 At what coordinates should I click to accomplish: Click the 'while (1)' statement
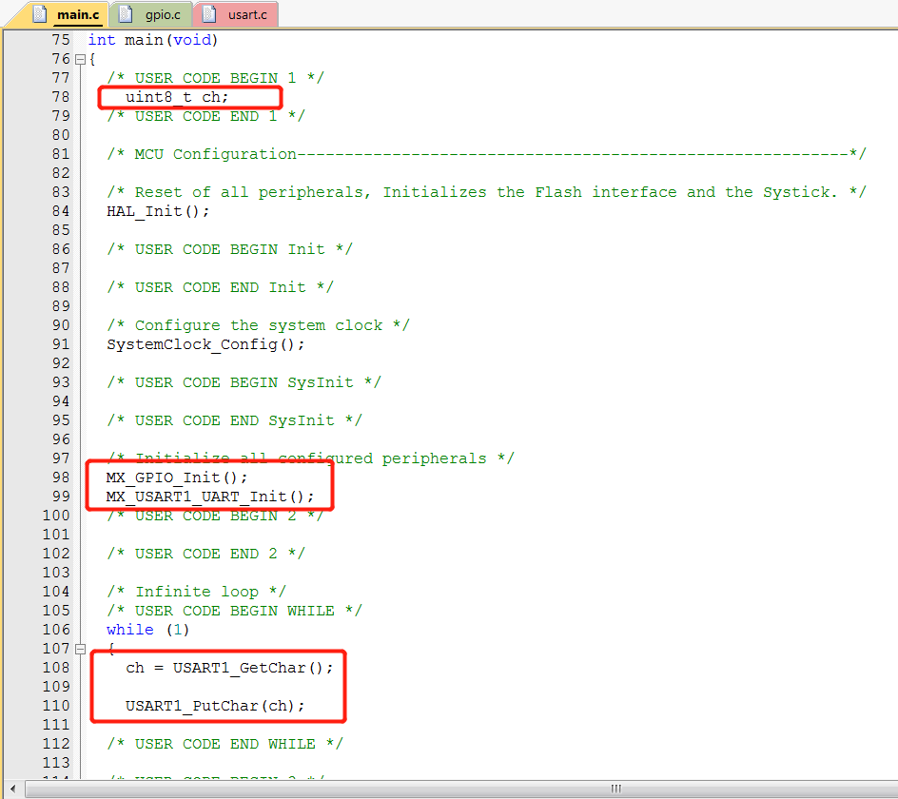coord(147,630)
